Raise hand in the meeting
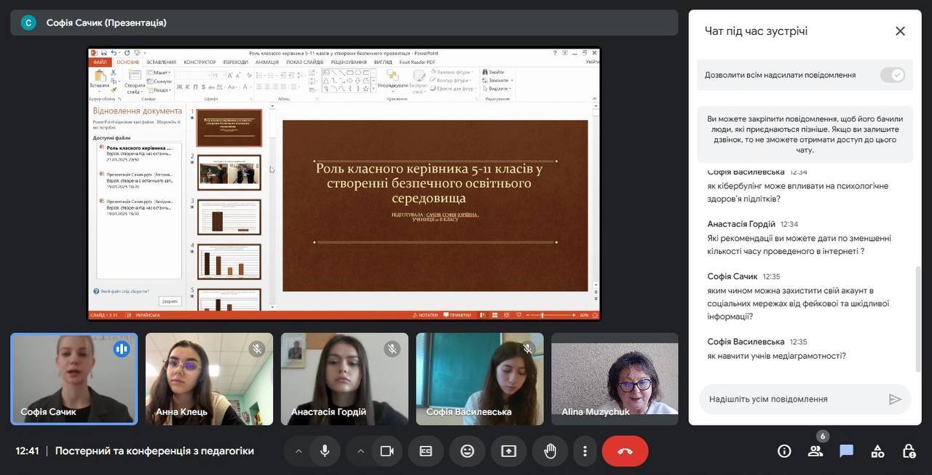The image size is (932, 475). pyautogui.click(x=550, y=451)
